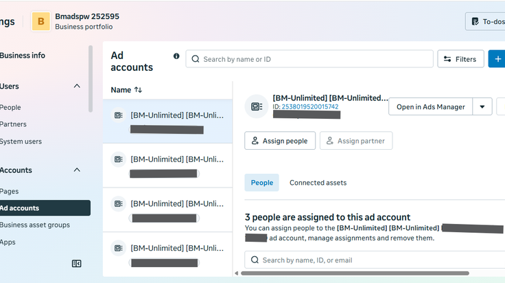
Task: Select Ad accounts in sidebar
Action: pos(45,208)
